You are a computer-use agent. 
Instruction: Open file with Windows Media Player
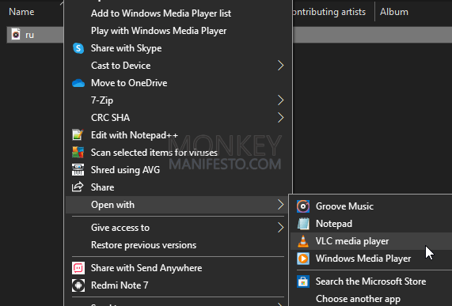click(363, 259)
